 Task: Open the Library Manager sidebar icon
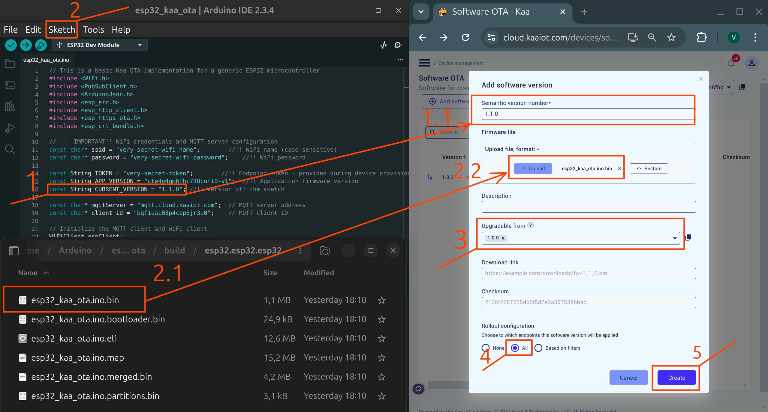10,106
